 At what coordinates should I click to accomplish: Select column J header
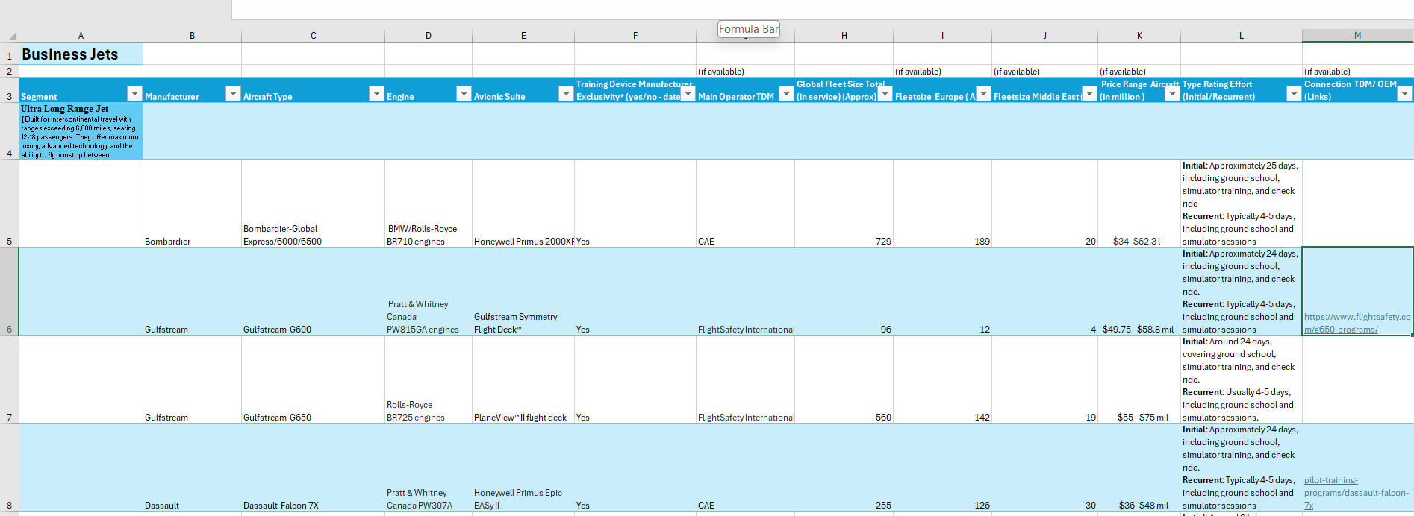(x=1044, y=36)
